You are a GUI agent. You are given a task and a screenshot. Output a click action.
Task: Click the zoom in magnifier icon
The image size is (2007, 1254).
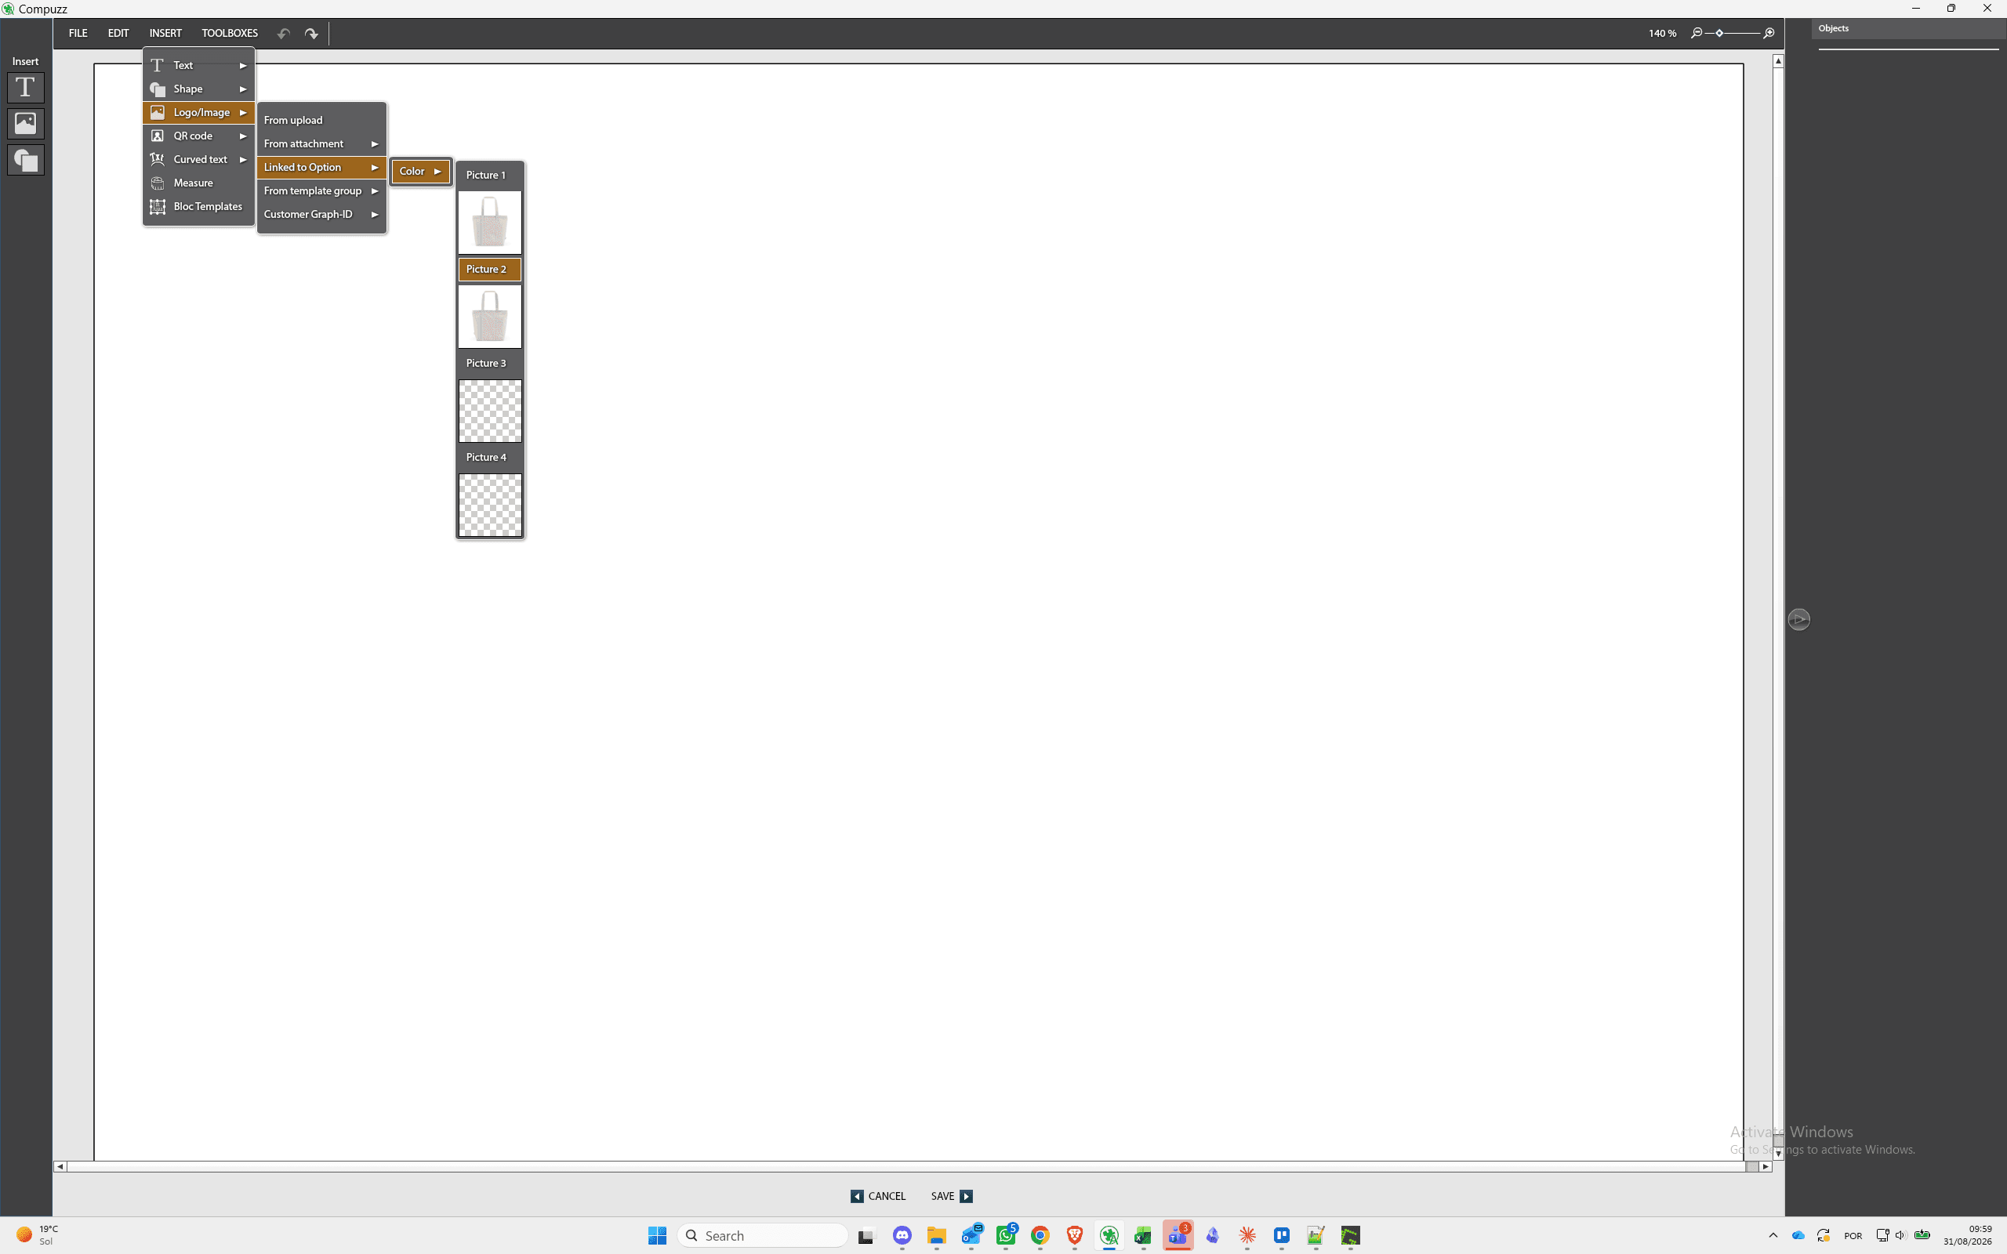tap(1769, 33)
